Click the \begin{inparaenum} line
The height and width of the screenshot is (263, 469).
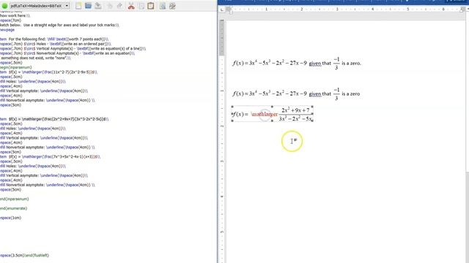(16, 67)
